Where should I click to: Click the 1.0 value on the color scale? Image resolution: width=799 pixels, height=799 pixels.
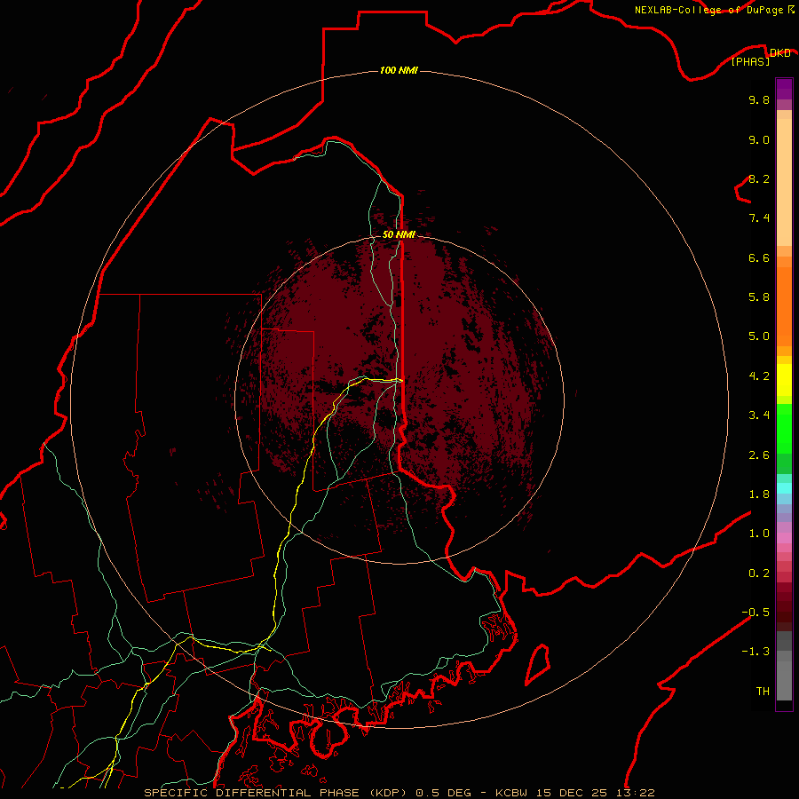[x=759, y=534]
